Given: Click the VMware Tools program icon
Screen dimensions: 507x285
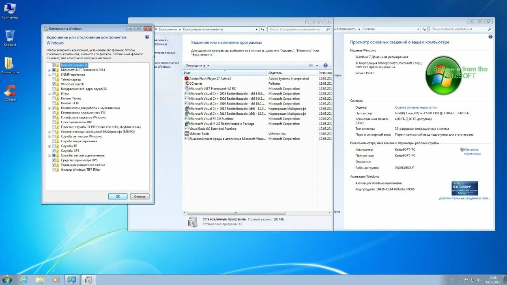Looking at the screenshot, I should pyautogui.click(x=187, y=134).
